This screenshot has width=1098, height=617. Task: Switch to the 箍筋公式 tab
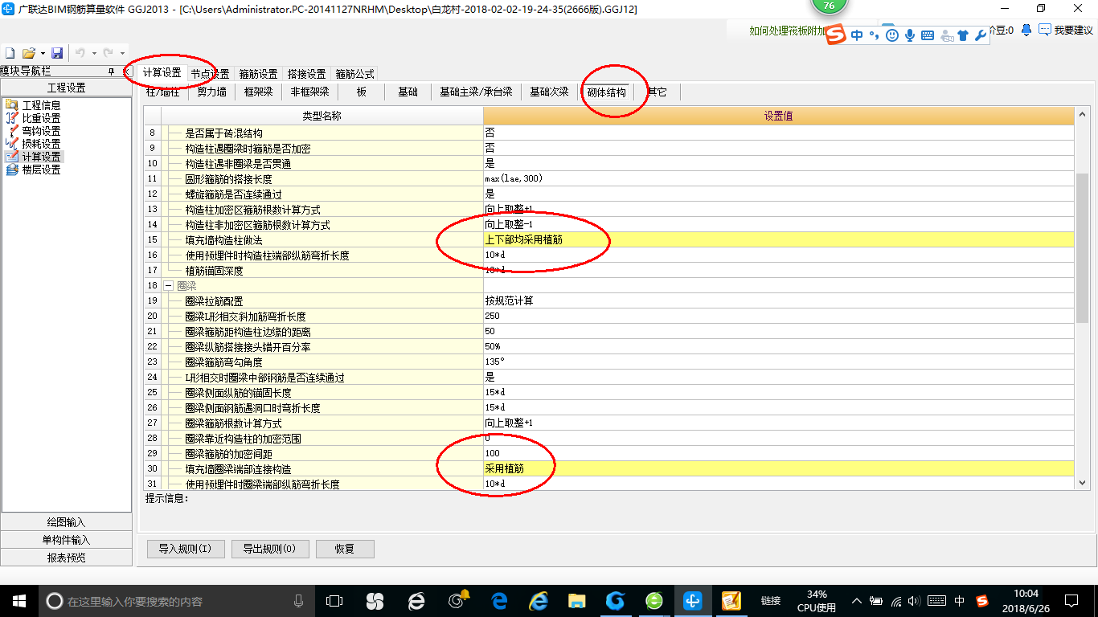pyautogui.click(x=354, y=74)
